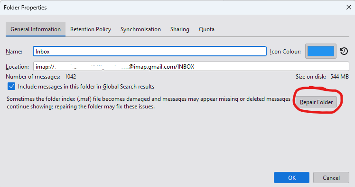Focus the Name field containing Inbox
The image size is (355, 187).
coord(149,51)
